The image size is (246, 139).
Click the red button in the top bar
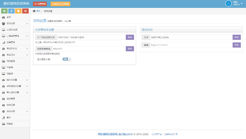tap(40, 4)
